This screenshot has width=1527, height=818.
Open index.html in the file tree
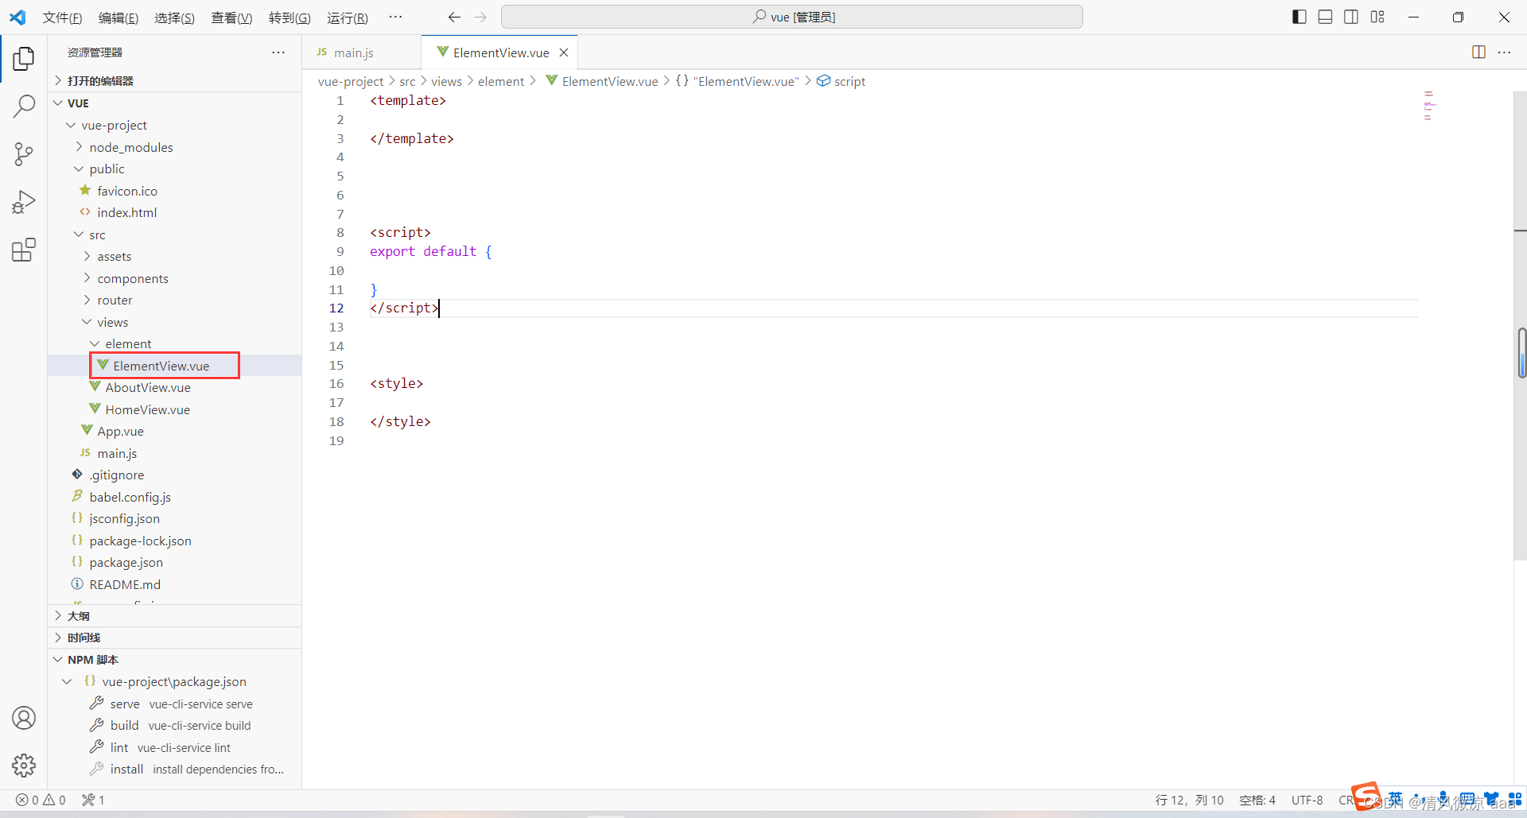(126, 212)
